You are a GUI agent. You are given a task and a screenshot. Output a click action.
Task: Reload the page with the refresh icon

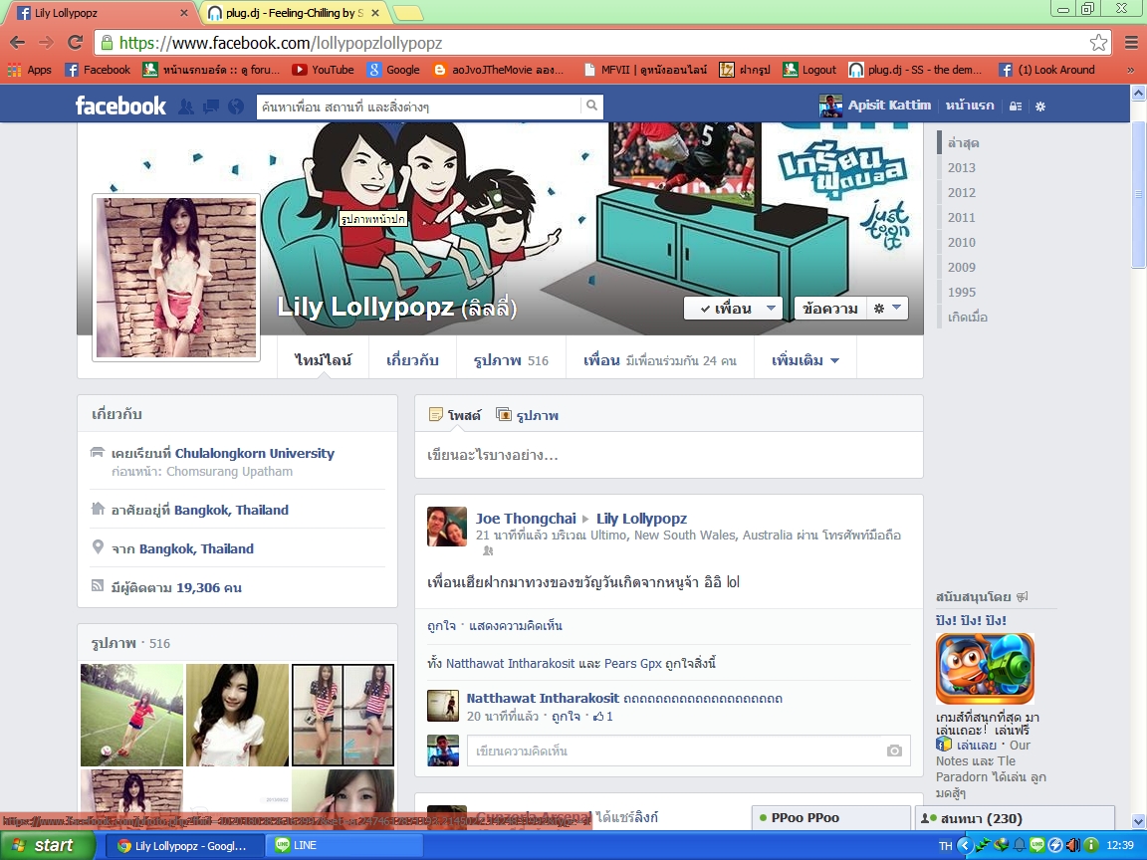pyautogui.click(x=75, y=43)
